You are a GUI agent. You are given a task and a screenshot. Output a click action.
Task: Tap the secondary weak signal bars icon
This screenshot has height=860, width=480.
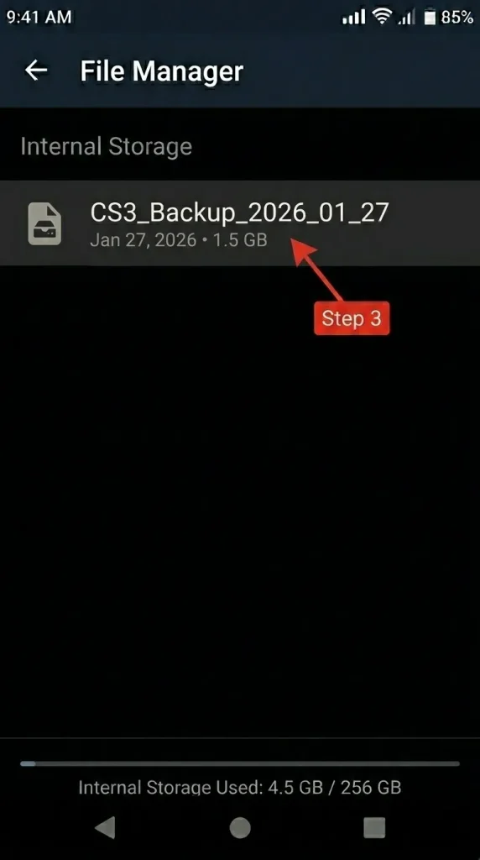[406, 18]
